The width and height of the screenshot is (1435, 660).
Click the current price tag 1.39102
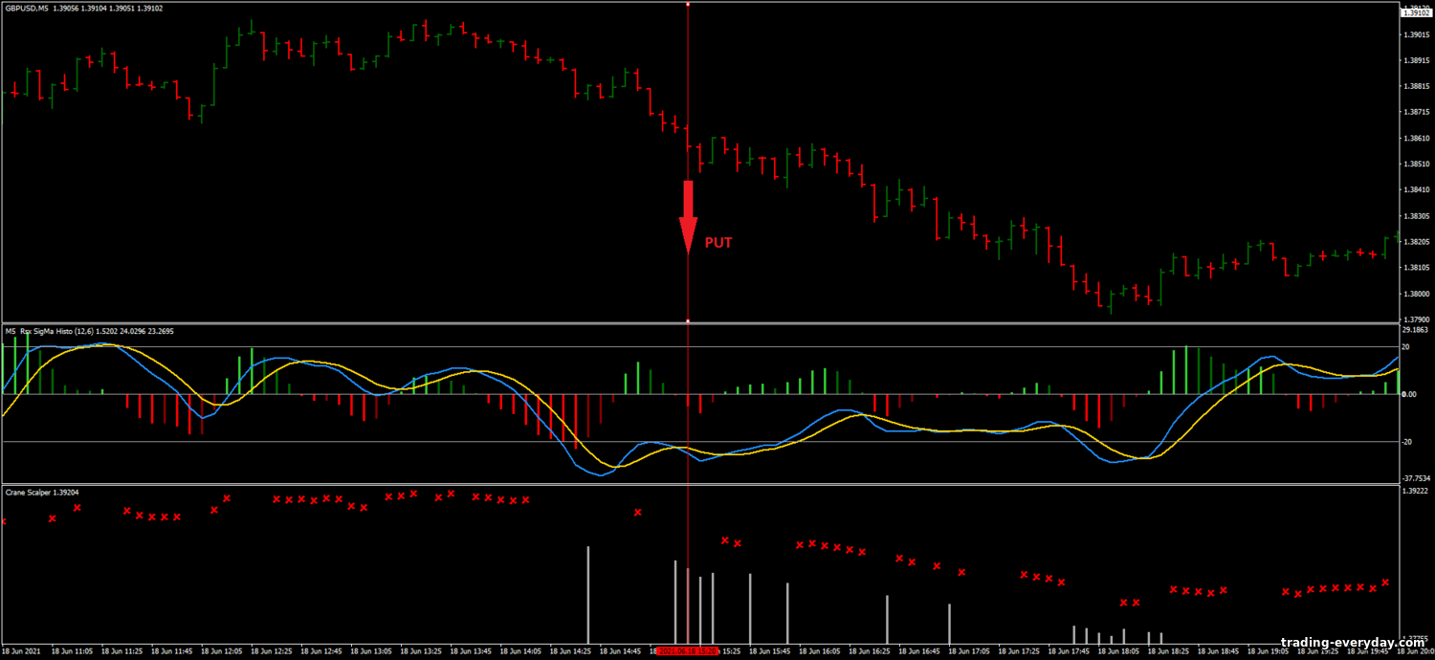point(1415,12)
